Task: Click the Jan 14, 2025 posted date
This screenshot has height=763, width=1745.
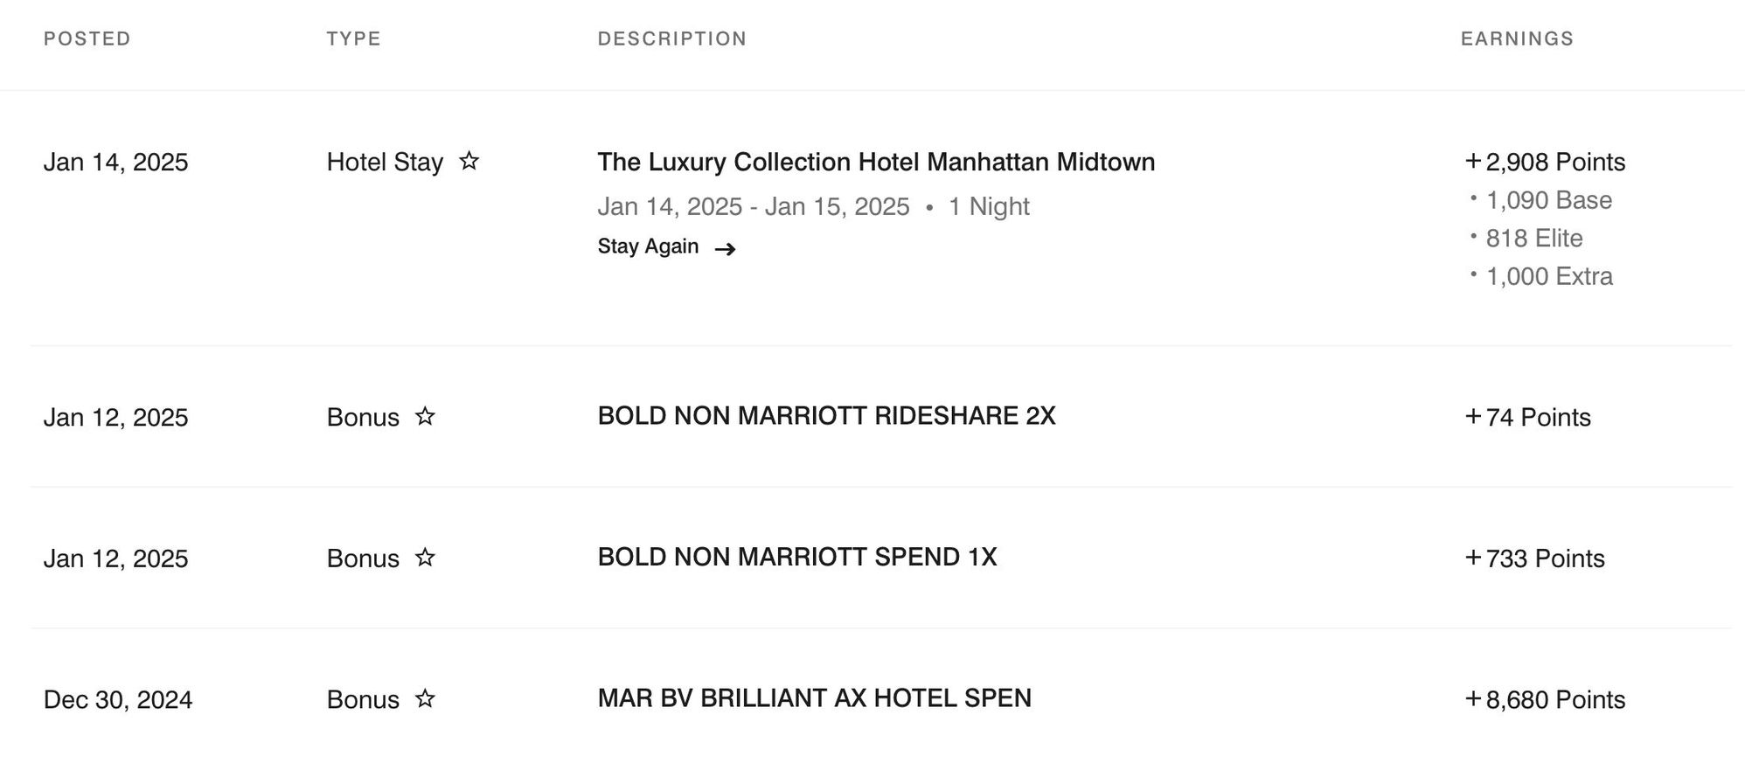Action: (115, 162)
